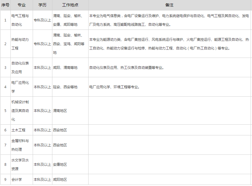Screen dimensions: 252x186
Task: Click serial number 8
Action: click(5, 165)
